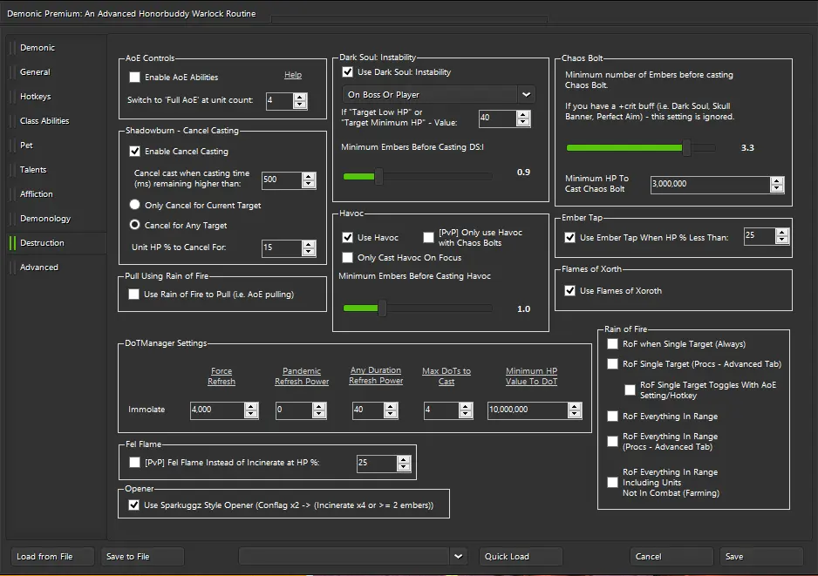Uncheck Enable Cancel Casting
This screenshot has height=576, width=818.
[134, 151]
